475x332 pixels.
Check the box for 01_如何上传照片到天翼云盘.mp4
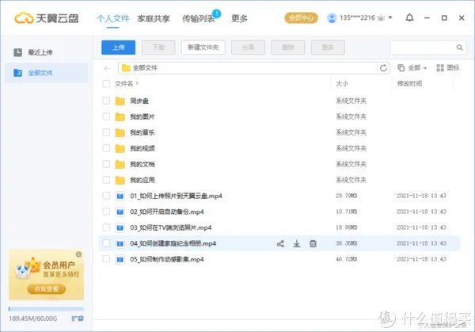(x=106, y=196)
